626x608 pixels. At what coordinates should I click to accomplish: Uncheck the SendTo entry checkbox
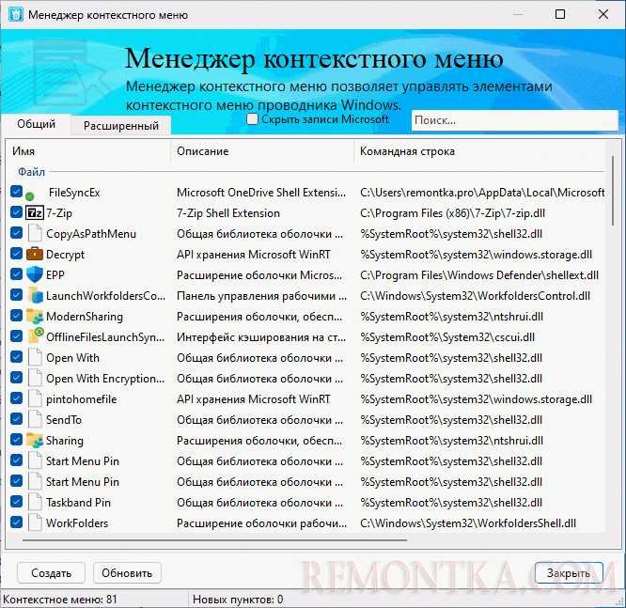coord(16,419)
